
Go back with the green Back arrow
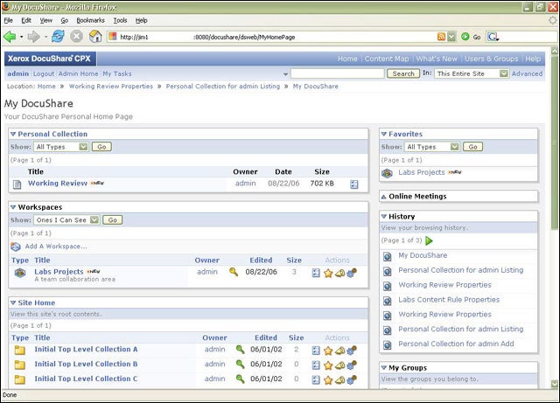tap(10, 37)
